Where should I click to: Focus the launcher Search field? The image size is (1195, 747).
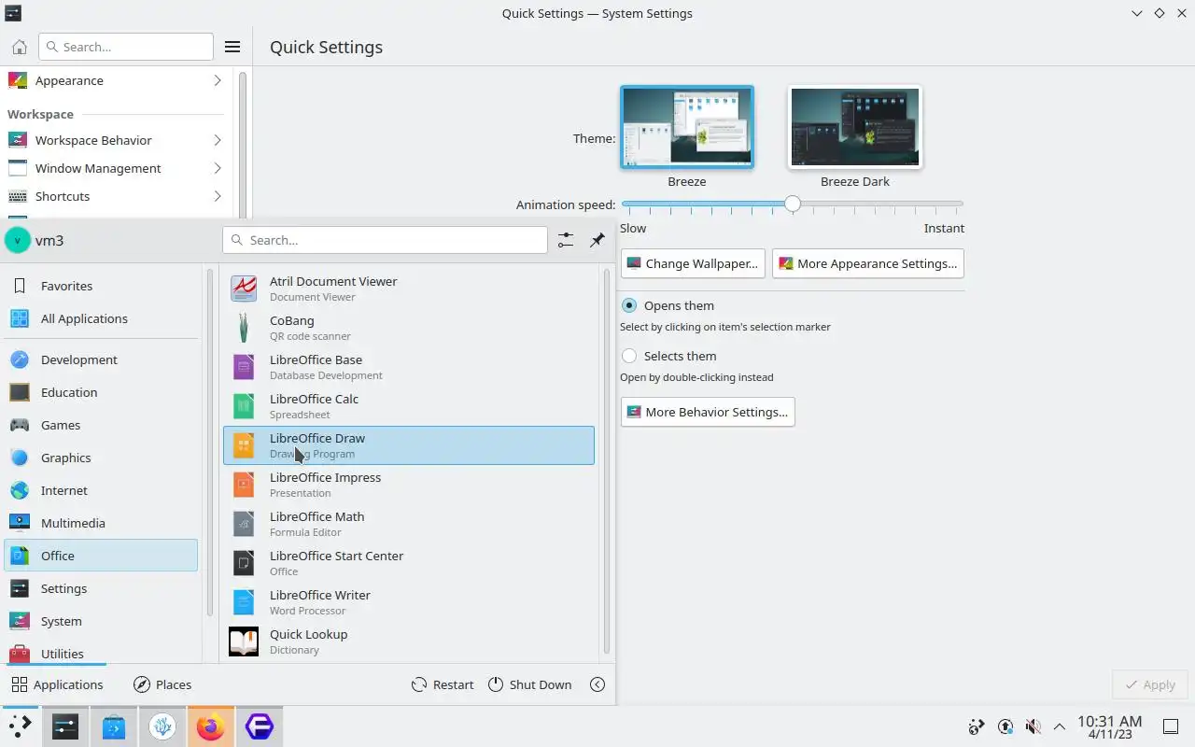(385, 240)
